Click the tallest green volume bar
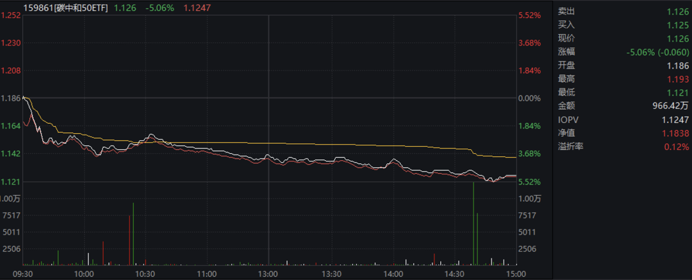This screenshot has height=280, width=692. coord(474,224)
